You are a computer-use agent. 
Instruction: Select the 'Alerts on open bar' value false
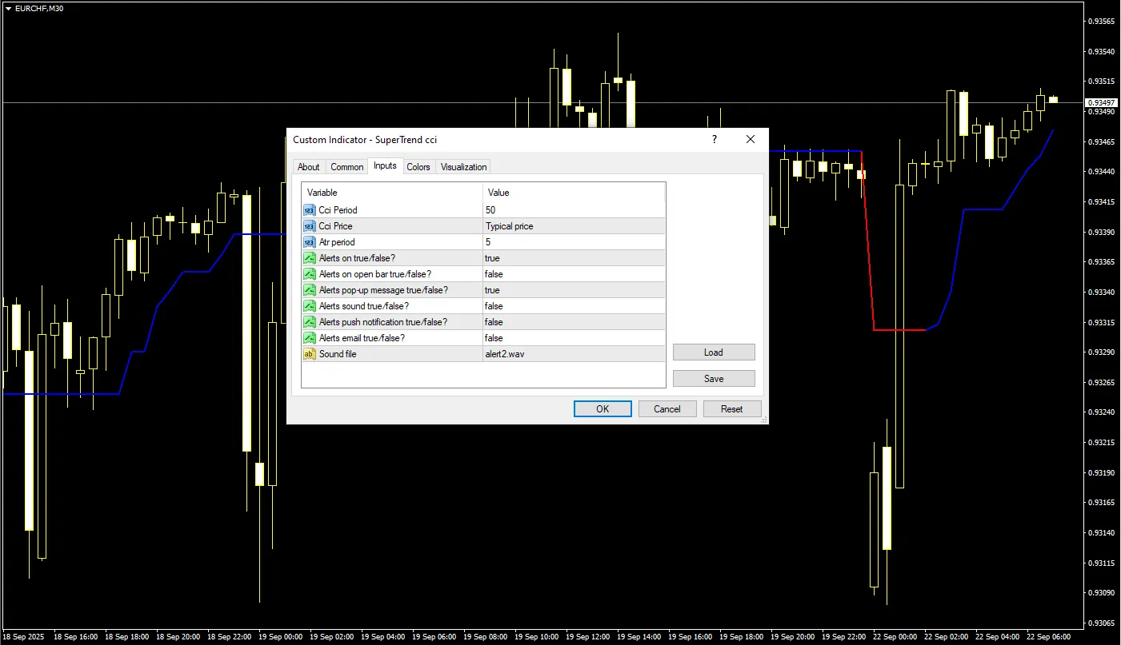[x=574, y=274]
